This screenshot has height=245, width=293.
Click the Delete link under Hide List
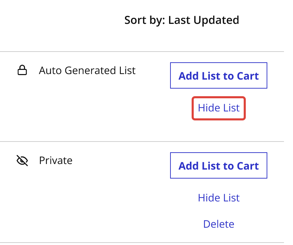pos(219,224)
